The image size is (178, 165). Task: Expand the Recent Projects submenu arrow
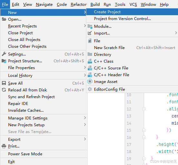pyautogui.click(x=85, y=26)
